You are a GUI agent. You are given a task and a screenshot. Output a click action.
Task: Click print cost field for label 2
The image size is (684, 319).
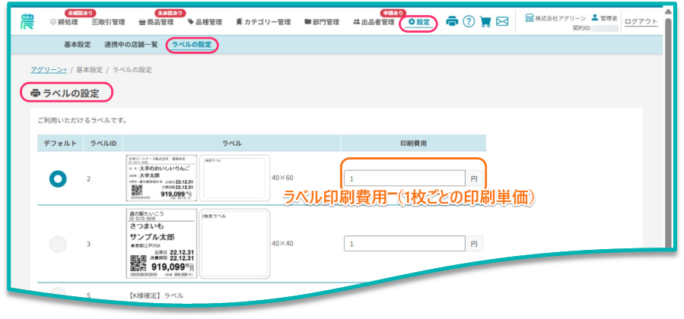coord(404,179)
